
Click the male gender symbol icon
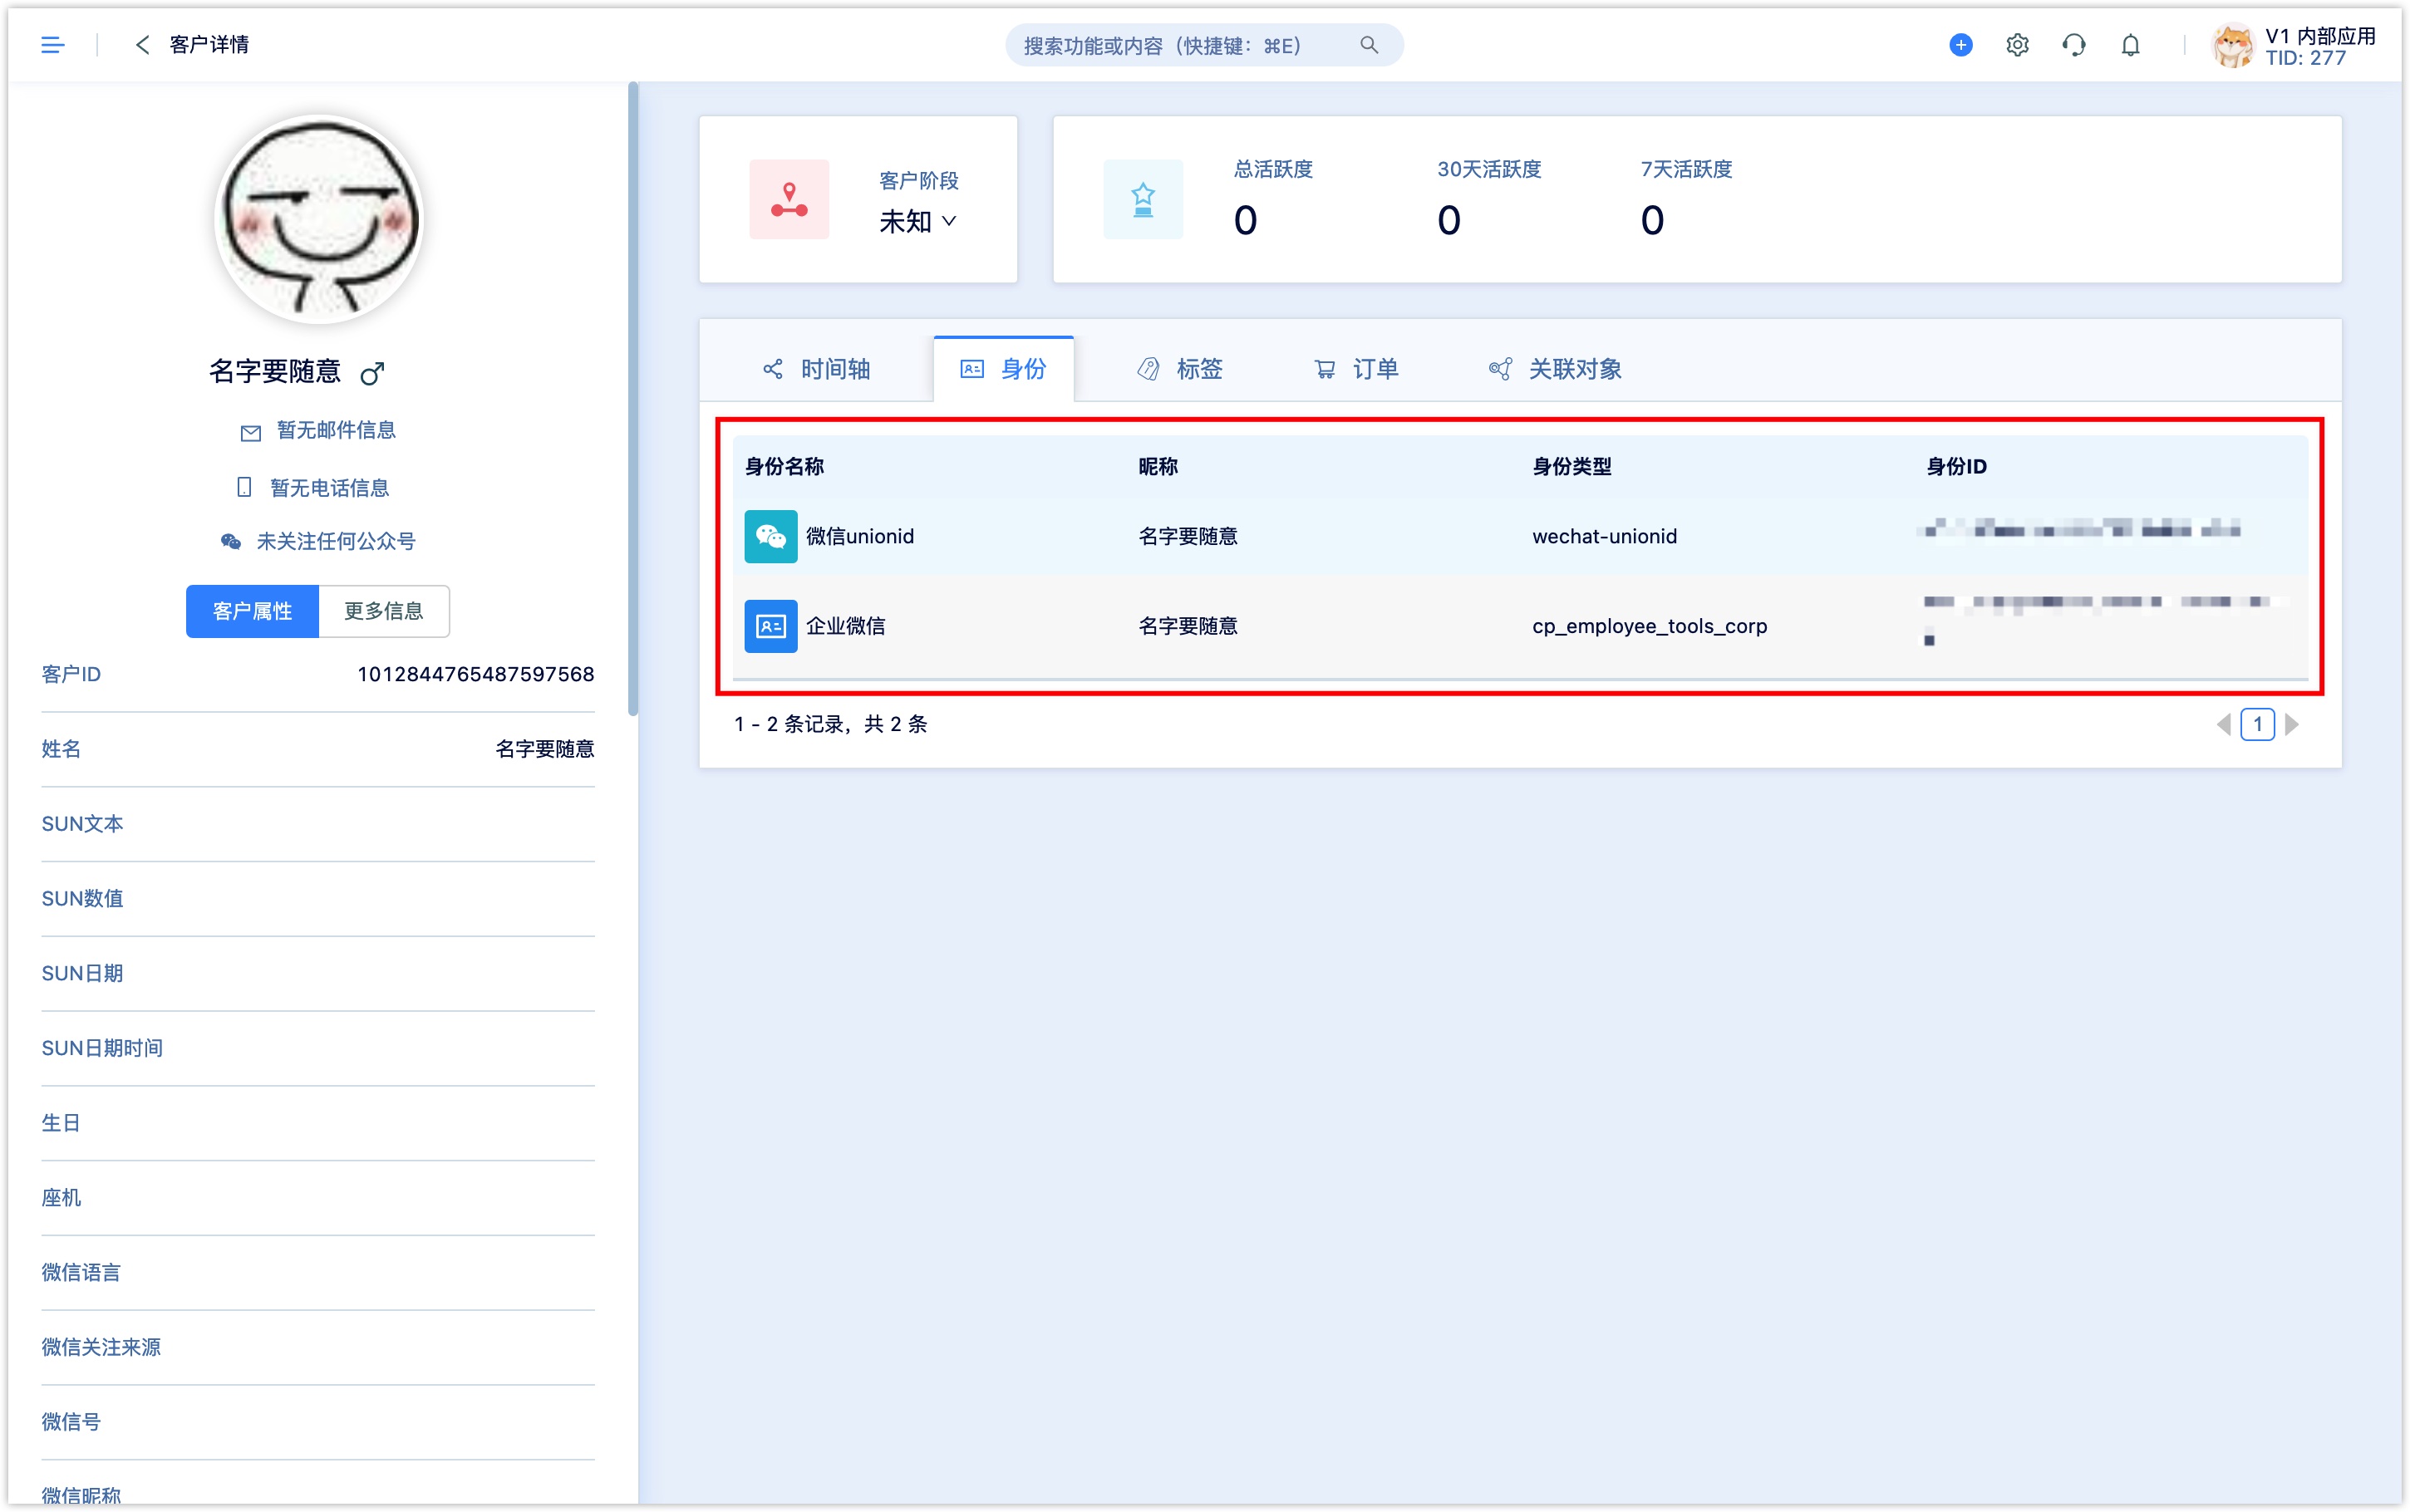click(371, 373)
